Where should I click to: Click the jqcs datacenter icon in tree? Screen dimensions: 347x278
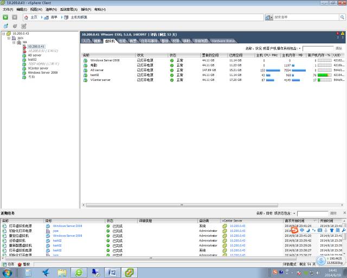click(14, 38)
